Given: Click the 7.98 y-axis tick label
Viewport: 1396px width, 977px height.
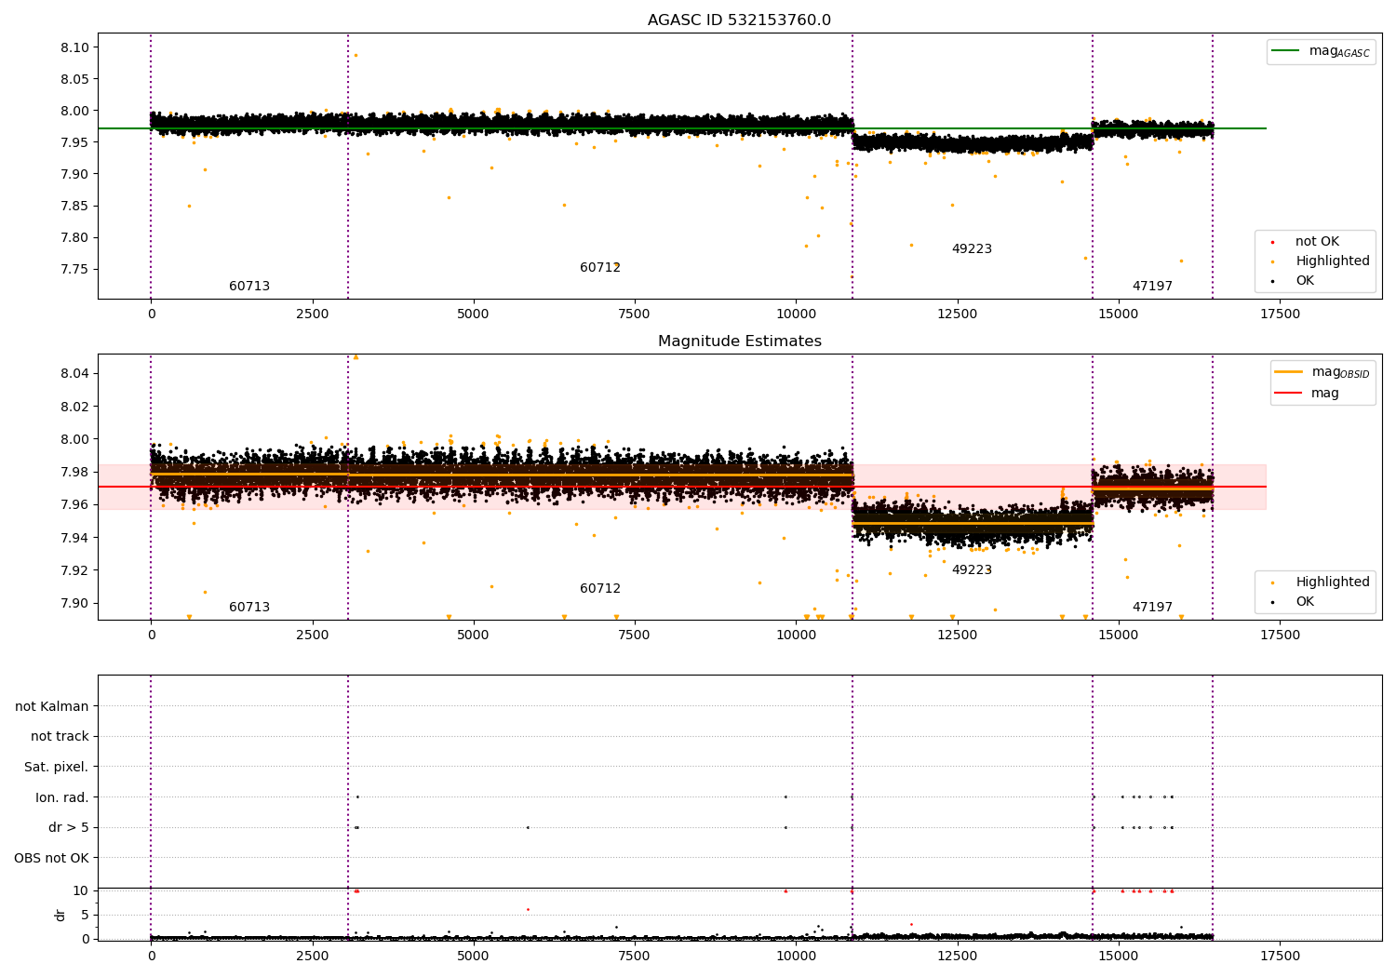Looking at the screenshot, I should 74,472.
